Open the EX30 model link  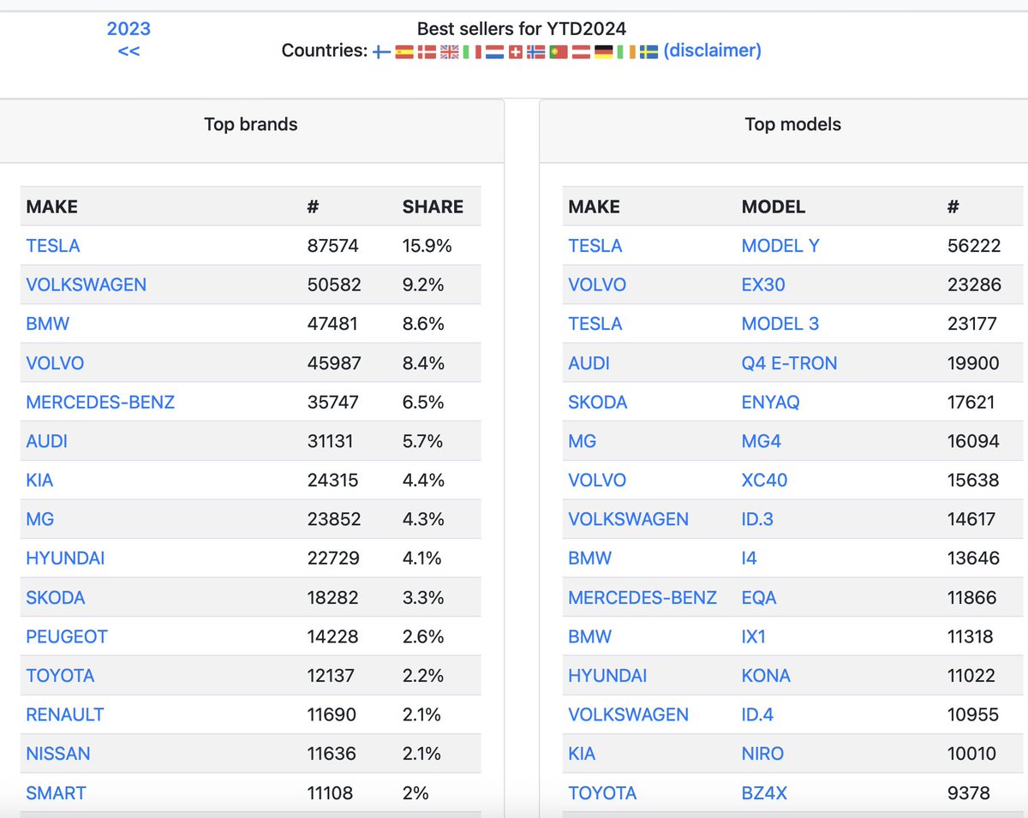763,284
